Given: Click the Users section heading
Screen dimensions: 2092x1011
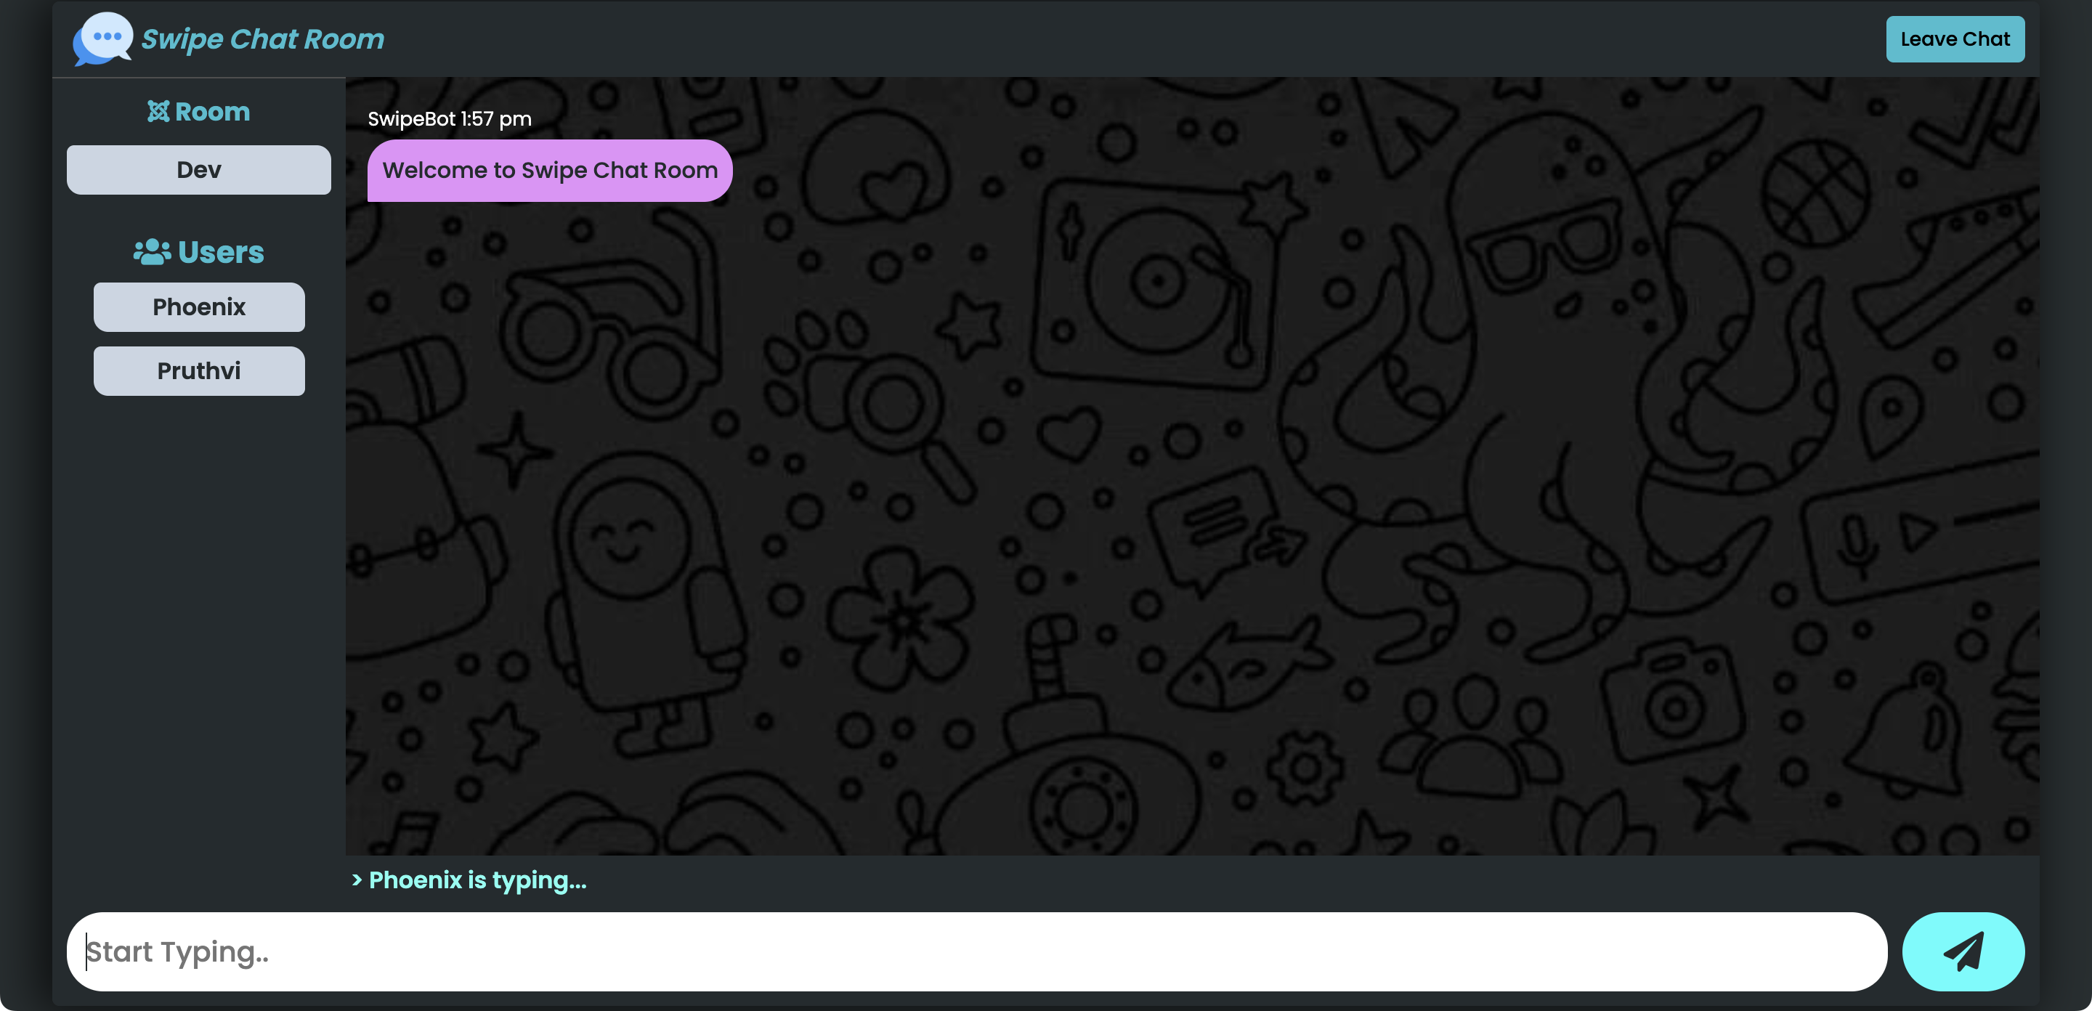Looking at the screenshot, I should [220, 253].
